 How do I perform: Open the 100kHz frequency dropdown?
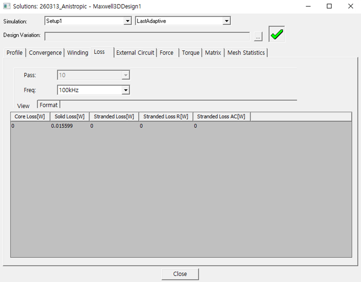[126, 90]
